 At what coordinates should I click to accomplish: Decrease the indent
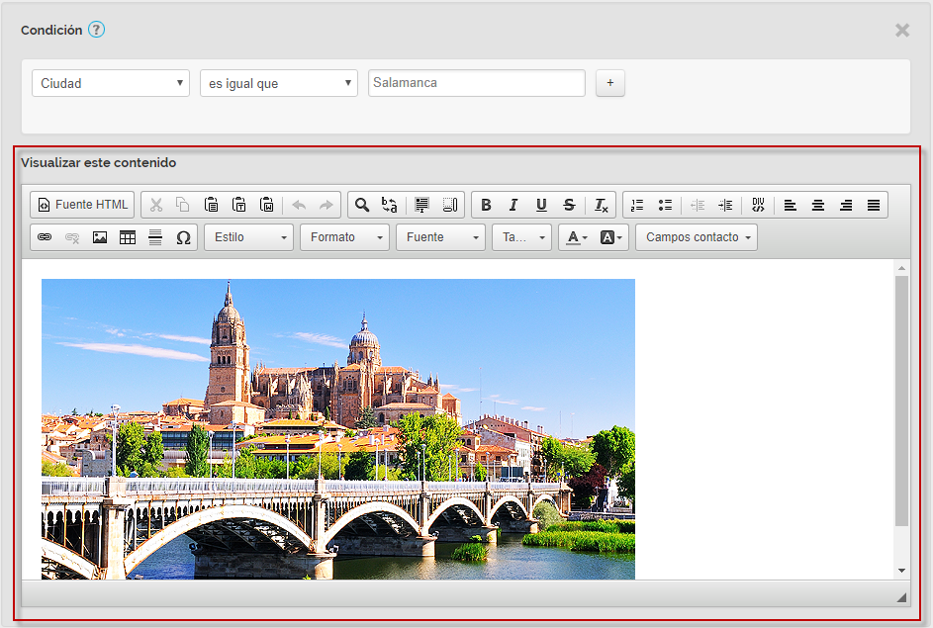click(698, 205)
